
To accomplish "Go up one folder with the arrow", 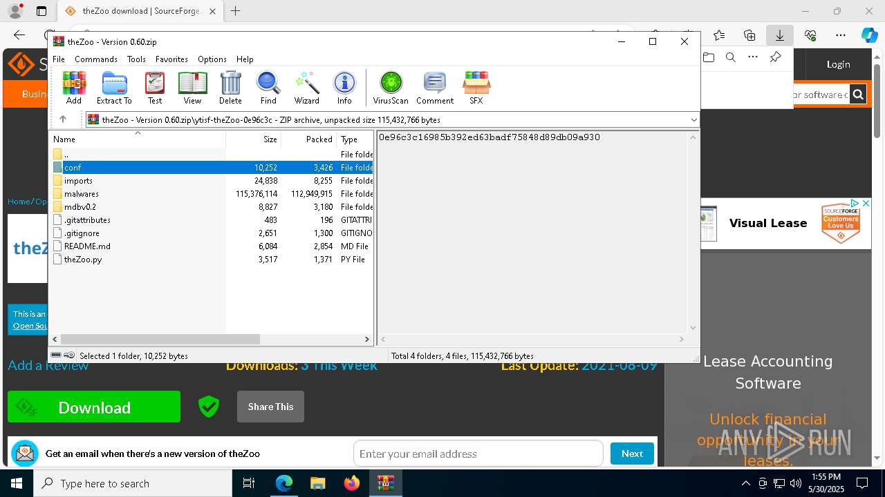I will coord(63,119).
